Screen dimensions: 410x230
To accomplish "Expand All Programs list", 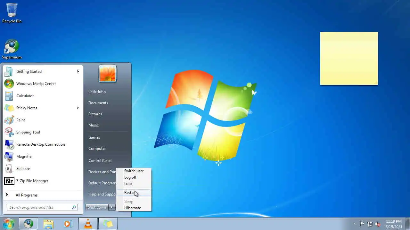I will click(x=43, y=195).
